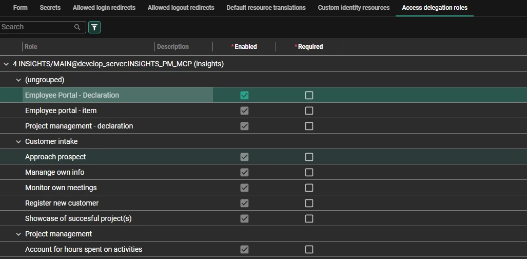The image size is (527, 259).
Task: Sort by the Required column header
Action: click(310, 46)
